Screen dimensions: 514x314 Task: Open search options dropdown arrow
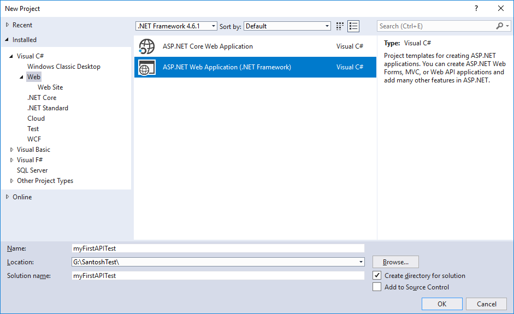pos(507,26)
